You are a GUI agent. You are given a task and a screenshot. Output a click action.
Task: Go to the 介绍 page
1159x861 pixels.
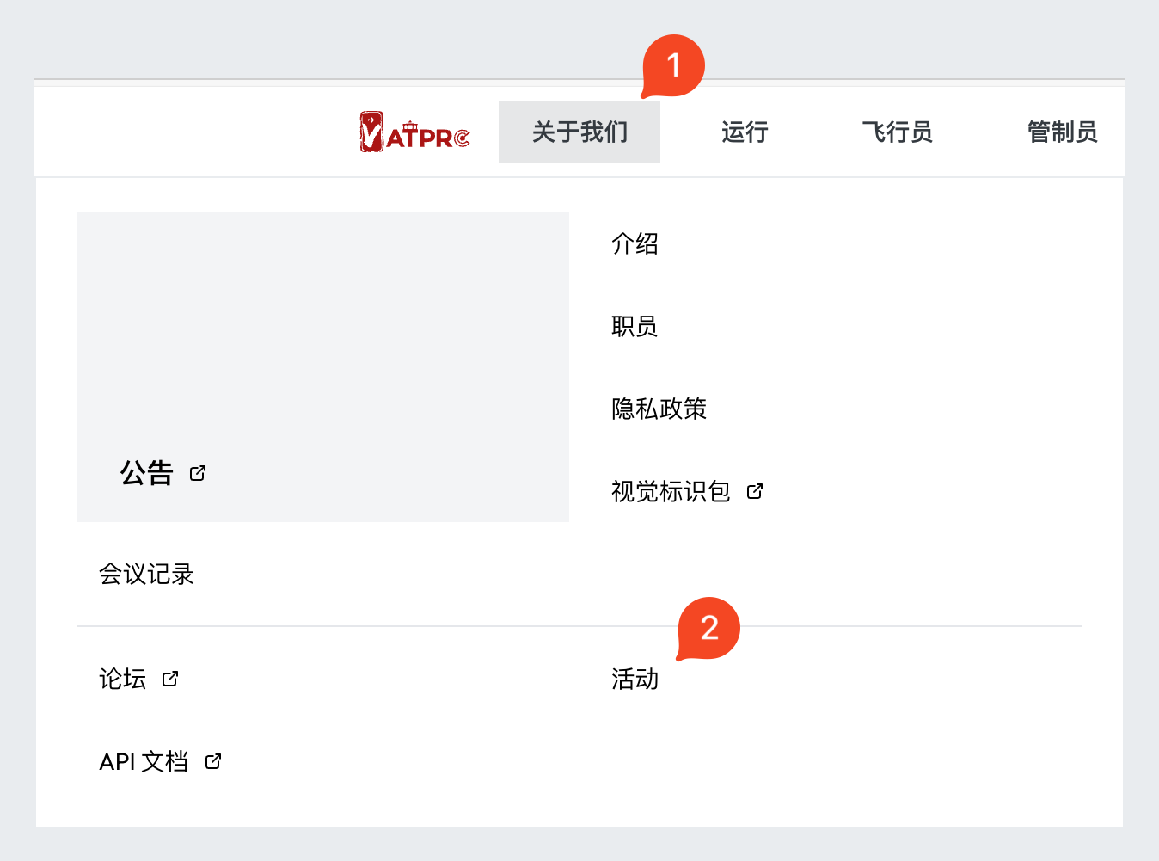635,243
